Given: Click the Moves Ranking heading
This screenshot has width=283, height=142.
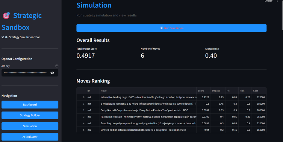Looking at the screenshot, I should [93, 81].
